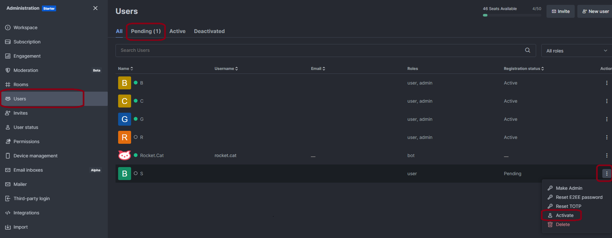Click the Invite button
This screenshot has width=612, height=238.
(x=560, y=11)
